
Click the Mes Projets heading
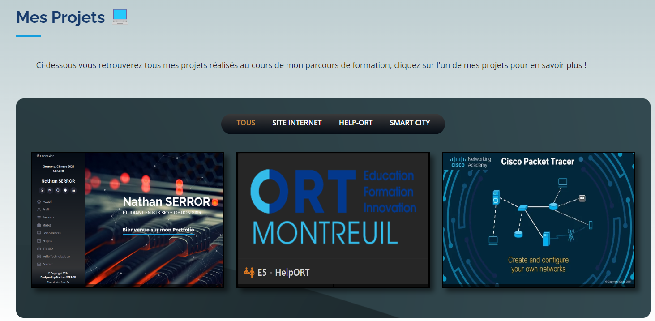(x=60, y=17)
